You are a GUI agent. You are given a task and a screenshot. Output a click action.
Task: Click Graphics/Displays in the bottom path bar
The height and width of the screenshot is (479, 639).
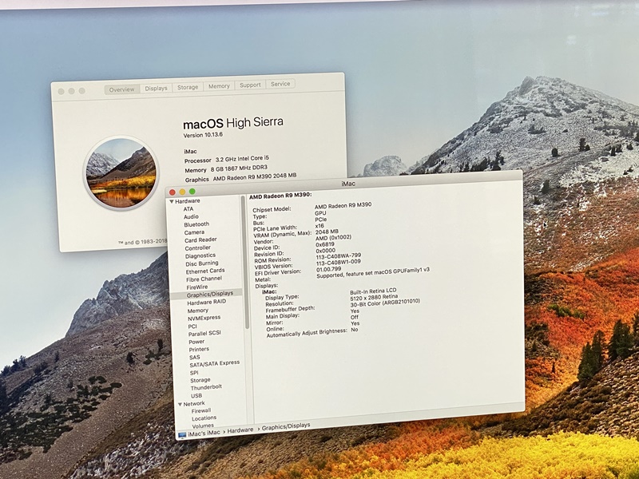(286, 426)
